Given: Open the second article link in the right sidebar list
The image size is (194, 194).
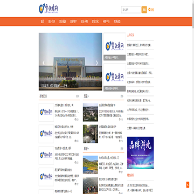Looking at the screenshot, I should pyautogui.click(x=138, y=54).
